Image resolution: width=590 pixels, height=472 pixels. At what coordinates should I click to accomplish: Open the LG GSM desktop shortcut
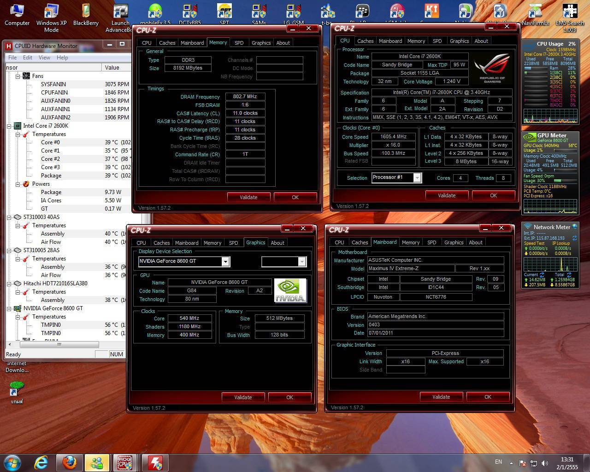pos(294,14)
